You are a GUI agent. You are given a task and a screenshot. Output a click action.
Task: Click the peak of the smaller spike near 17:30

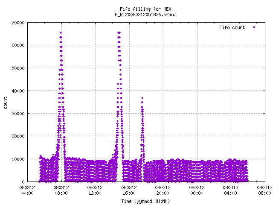click(142, 98)
